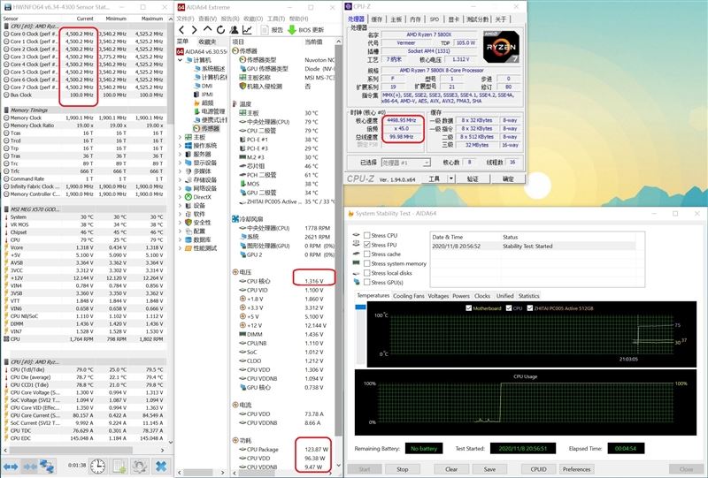
Task: Expand the 服务器 tree node
Action: (x=181, y=155)
